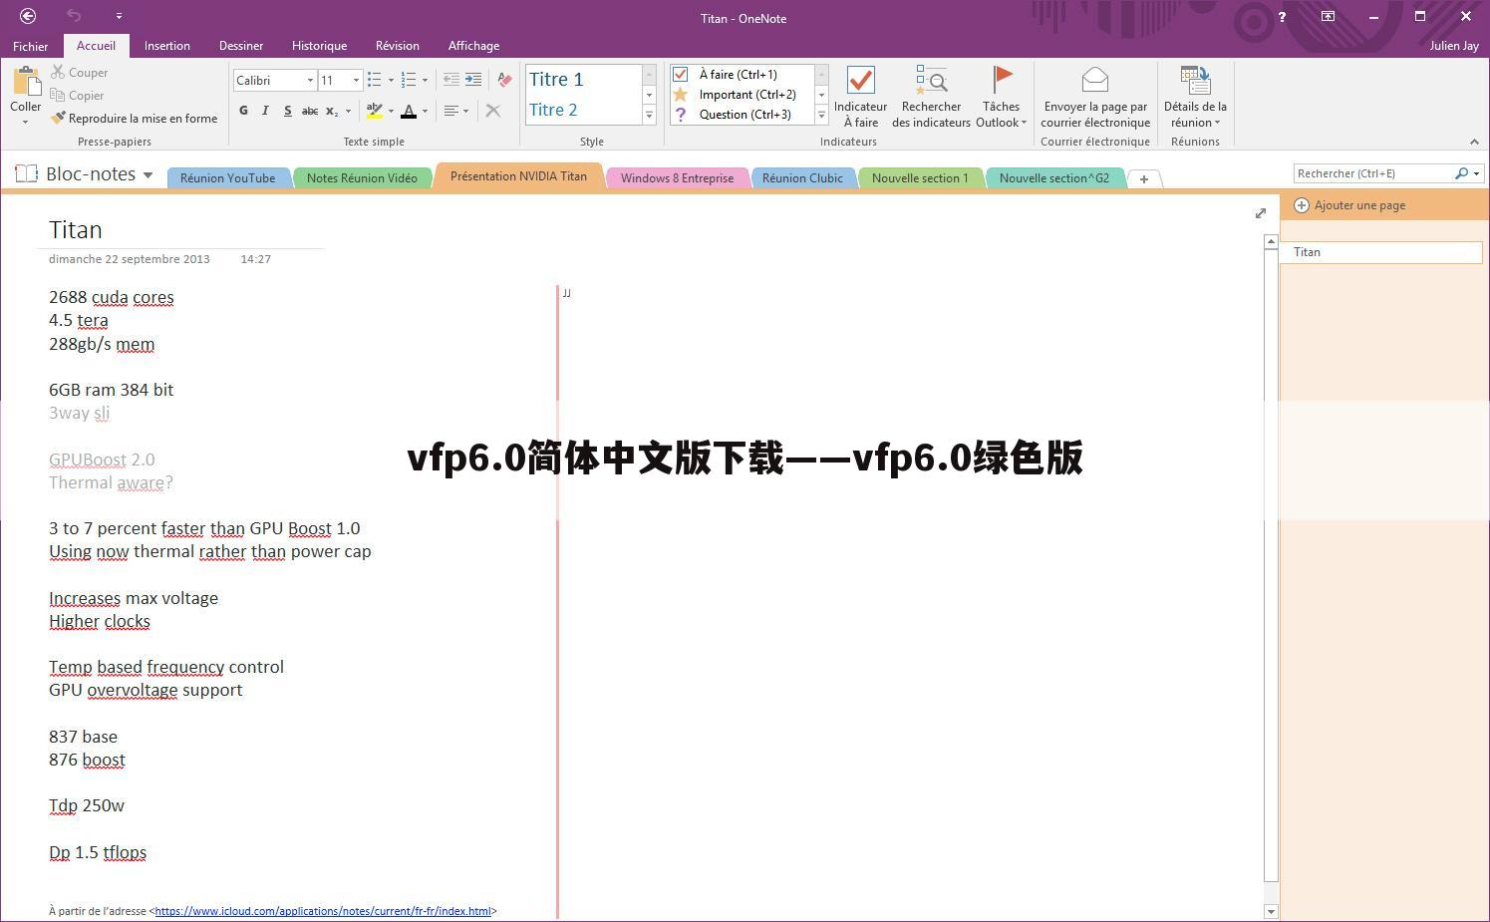The image size is (1490, 922).
Task: Apply Titre 2 style
Action: pyautogui.click(x=553, y=110)
